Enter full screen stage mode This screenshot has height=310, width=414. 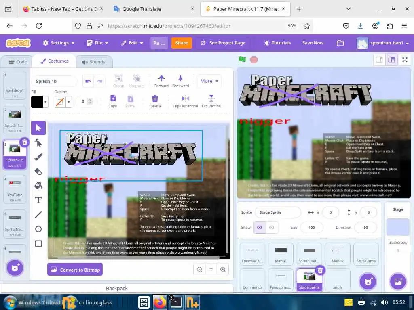405,60
